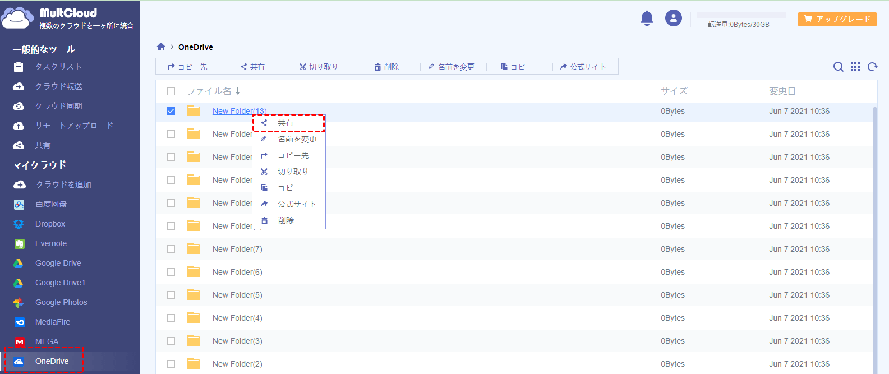Open Google Photos in sidebar
The height and width of the screenshot is (374, 889).
[x=61, y=302]
